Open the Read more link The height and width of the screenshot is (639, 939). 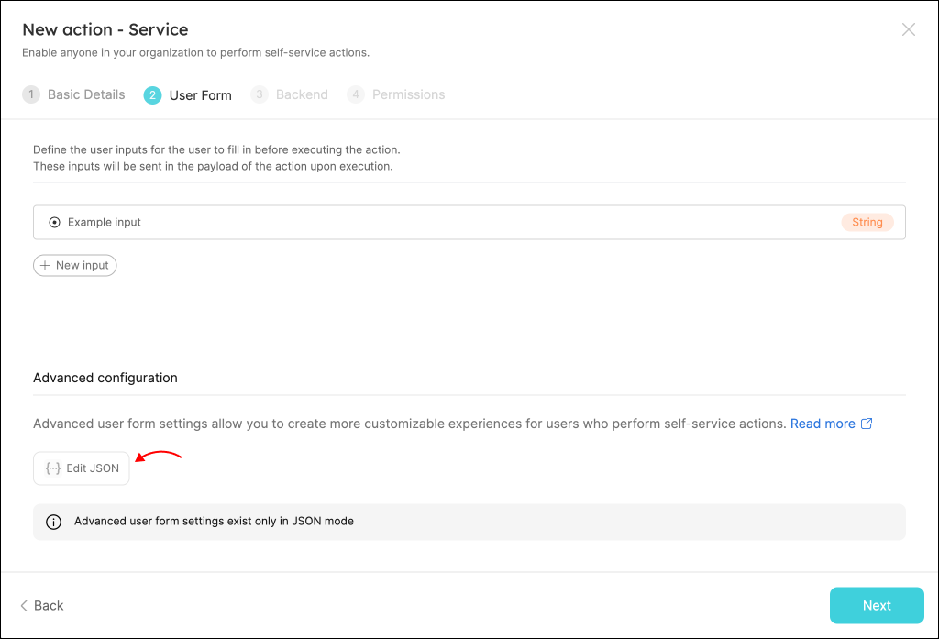tap(823, 424)
